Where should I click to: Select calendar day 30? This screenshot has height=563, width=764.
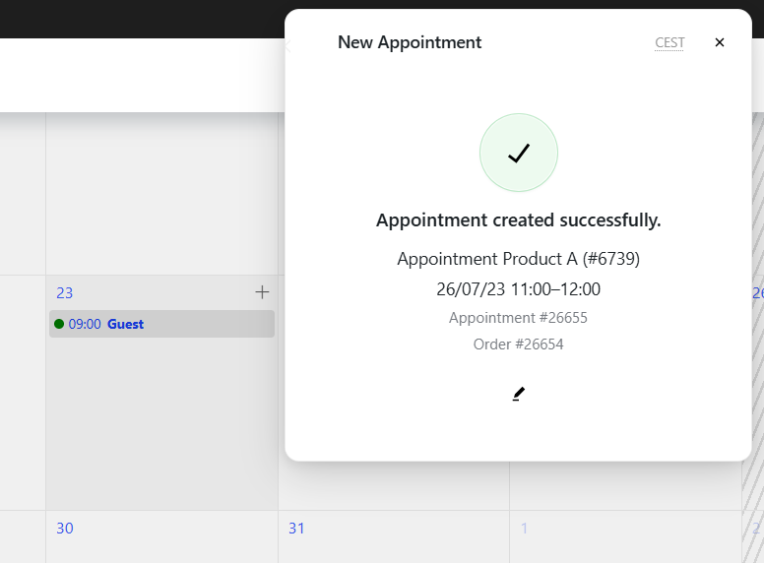coord(64,528)
